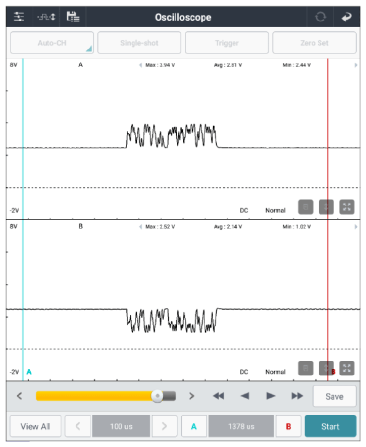Open the settings sliders icon
The width and height of the screenshot is (366, 447).
[19, 17]
